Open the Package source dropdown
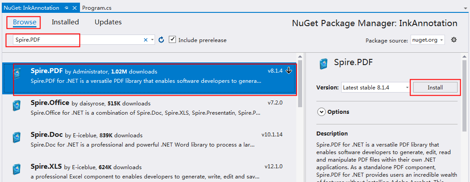The width and height of the screenshot is (470, 182). coord(427,40)
